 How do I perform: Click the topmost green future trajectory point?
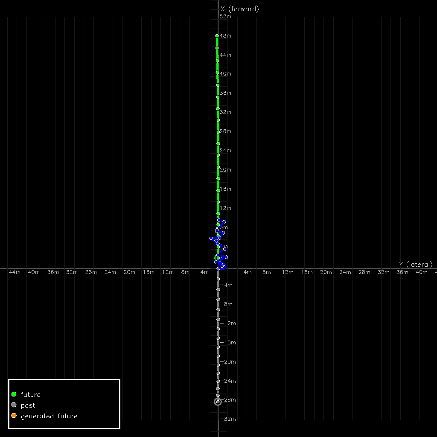tap(217, 36)
